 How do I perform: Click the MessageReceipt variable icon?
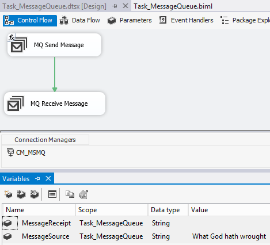[x=7, y=223]
